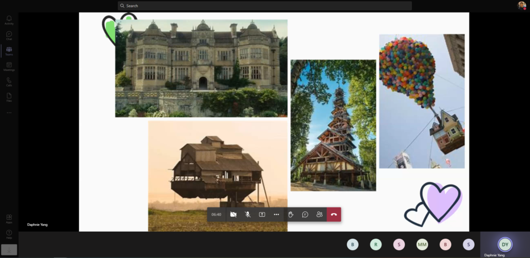
Task: Open the profile avatar menu
Action: 522,5
